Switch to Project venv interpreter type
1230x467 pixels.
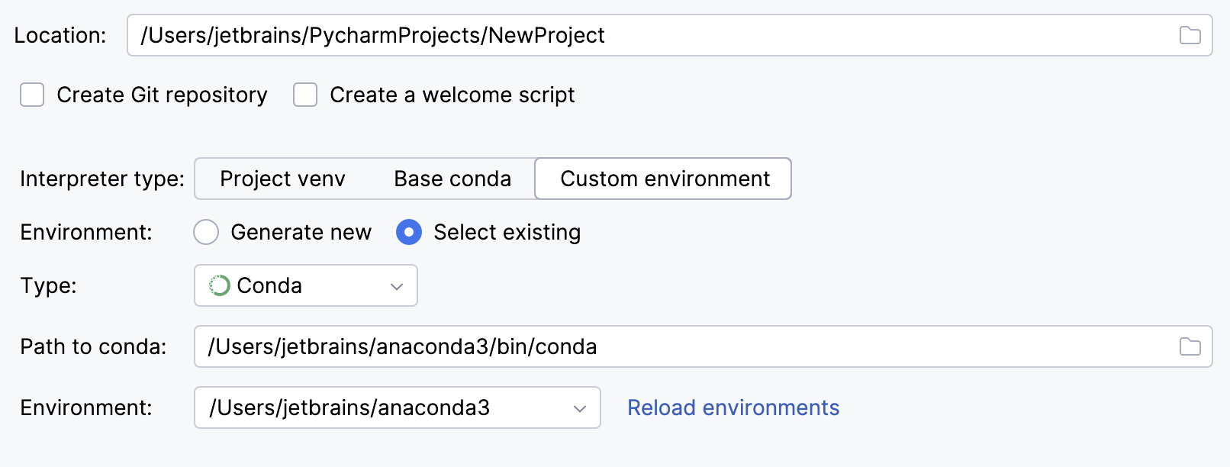[282, 179]
